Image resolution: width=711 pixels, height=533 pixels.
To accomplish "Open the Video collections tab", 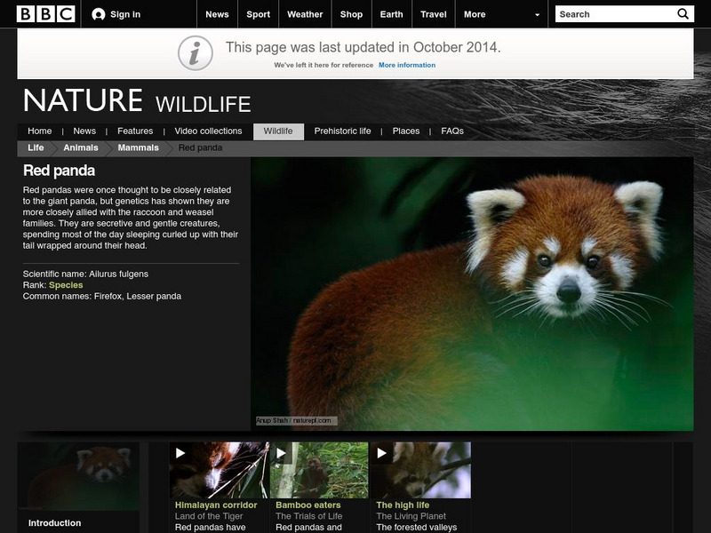I will tap(208, 130).
